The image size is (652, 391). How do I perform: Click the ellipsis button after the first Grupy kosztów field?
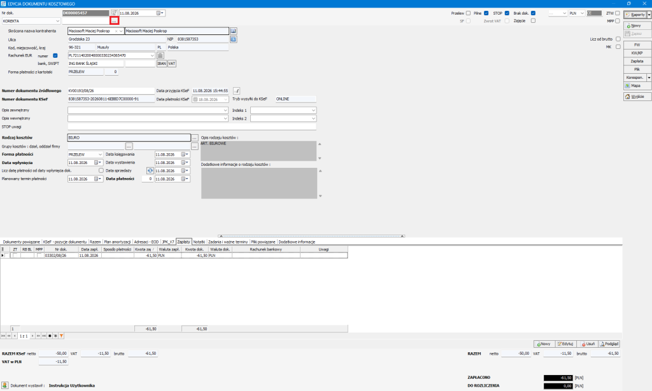point(129,146)
